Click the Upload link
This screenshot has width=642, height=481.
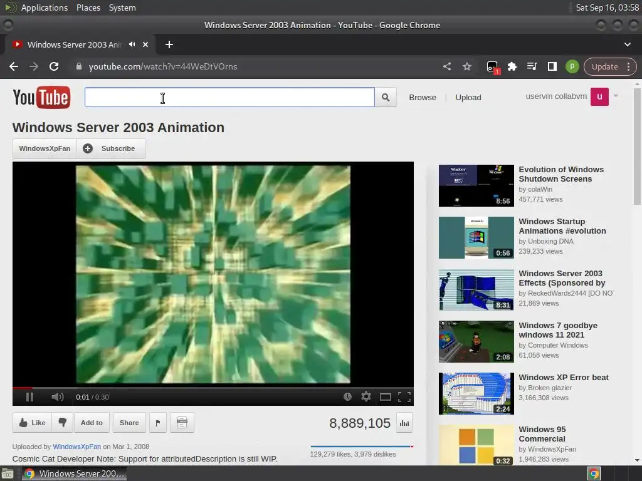pyautogui.click(x=468, y=97)
